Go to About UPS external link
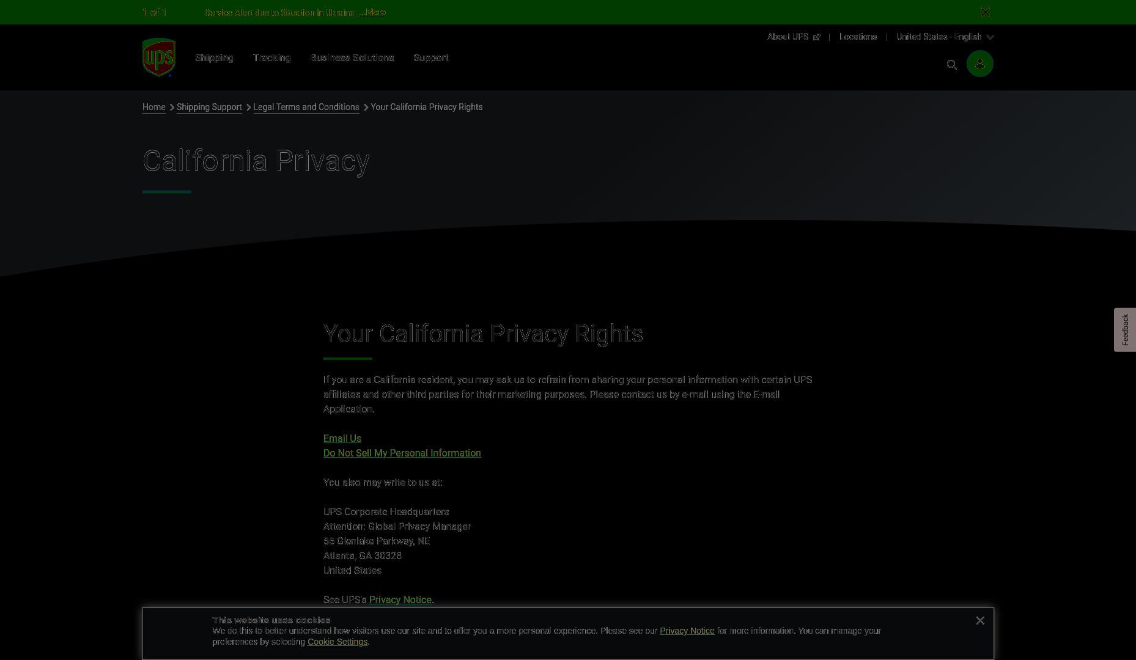The height and width of the screenshot is (660, 1136). coord(794,37)
